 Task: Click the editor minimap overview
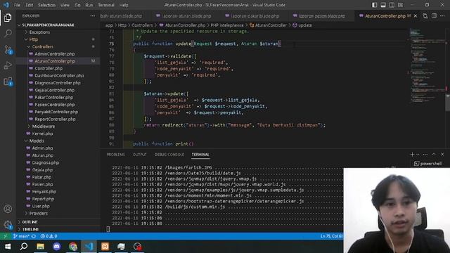(x=427, y=66)
